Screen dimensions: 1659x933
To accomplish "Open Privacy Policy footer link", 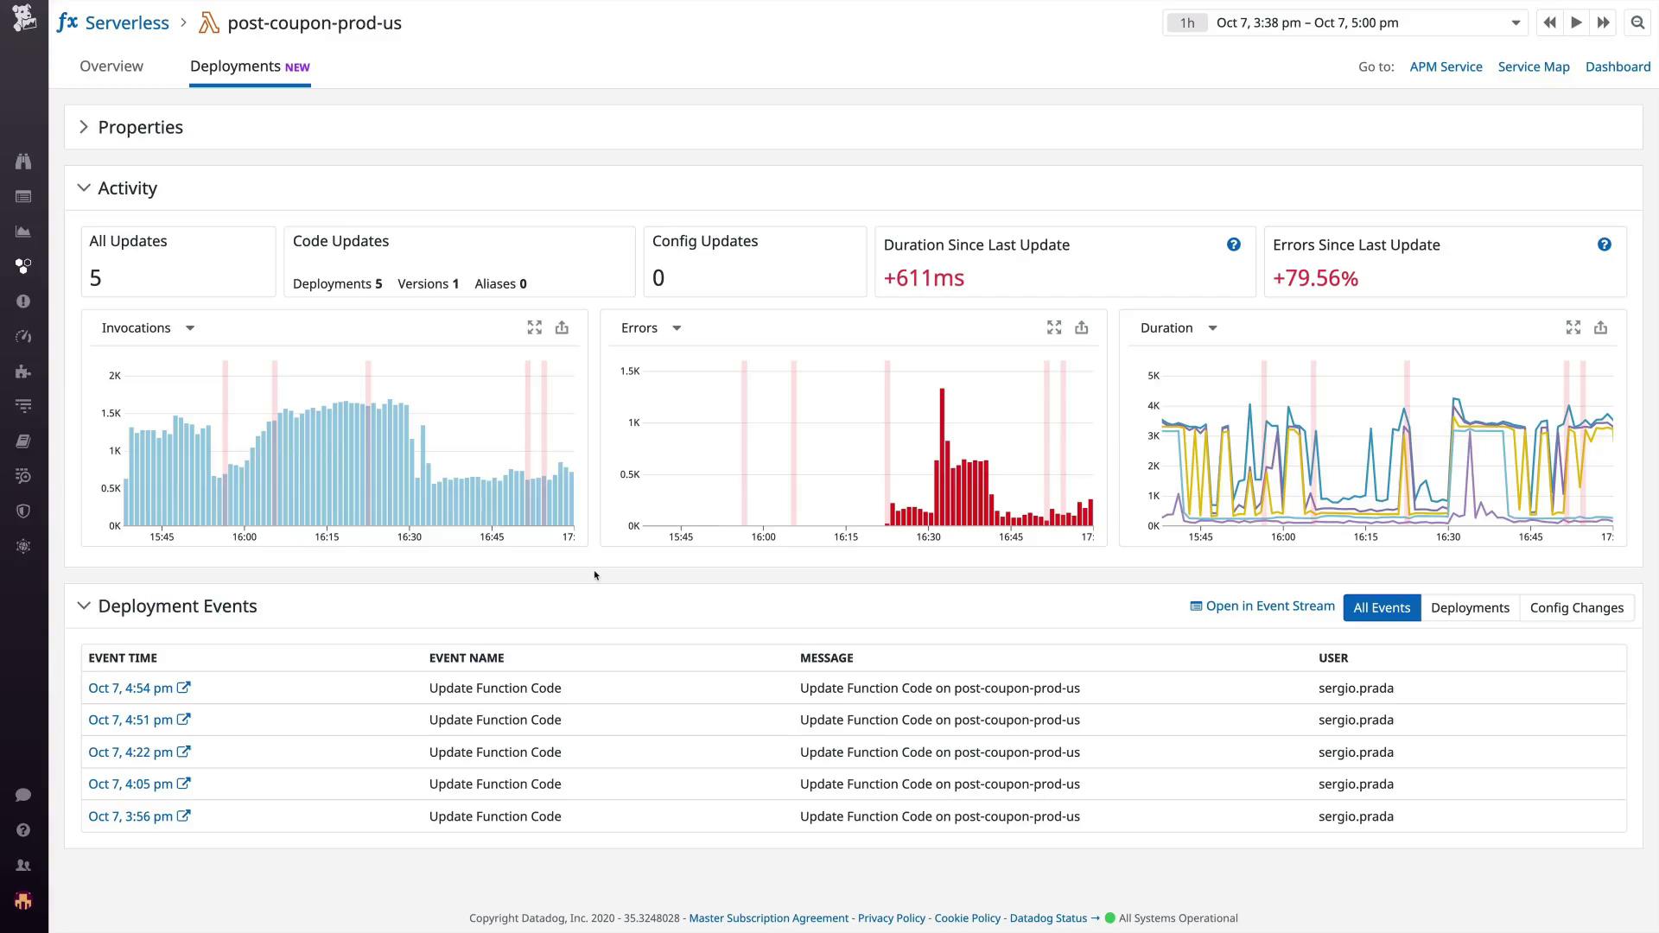I will pyautogui.click(x=891, y=918).
